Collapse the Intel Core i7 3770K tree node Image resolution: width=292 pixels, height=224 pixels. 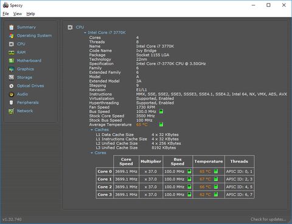click(x=85, y=33)
